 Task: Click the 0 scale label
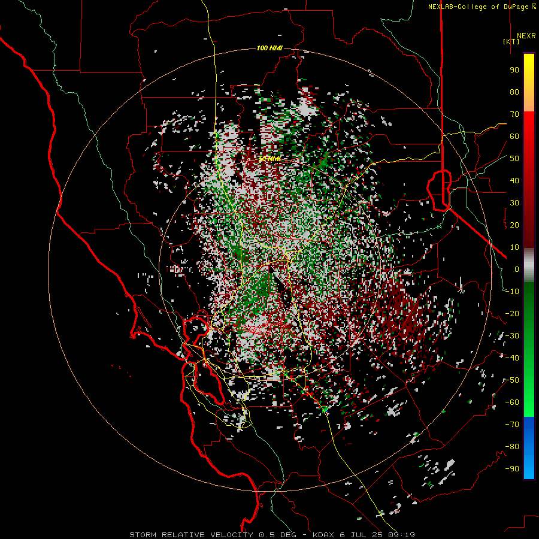(517, 269)
